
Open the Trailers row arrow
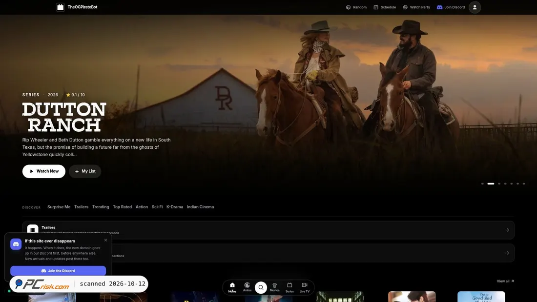point(507,230)
